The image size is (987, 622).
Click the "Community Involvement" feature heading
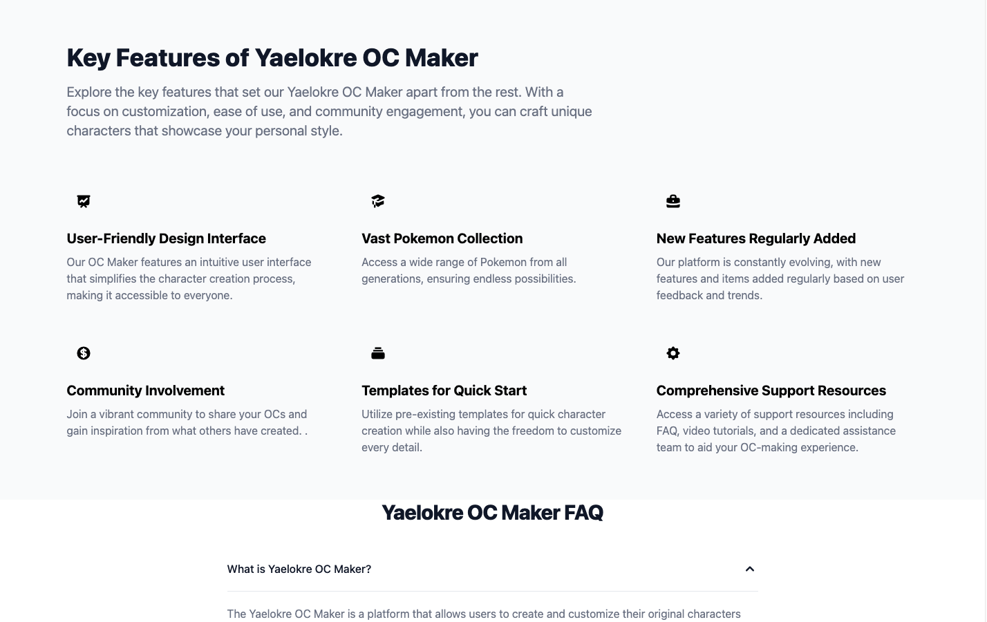pos(145,390)
